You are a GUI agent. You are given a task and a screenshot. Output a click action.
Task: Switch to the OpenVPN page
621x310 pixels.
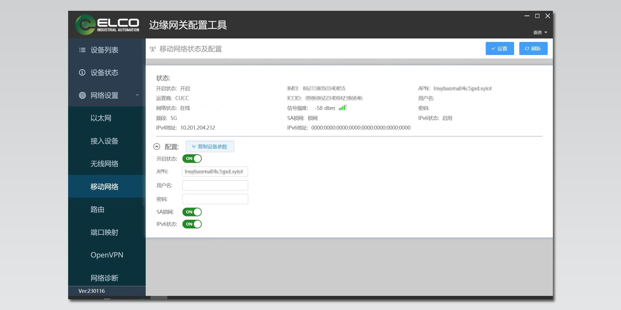coord(107,255)
